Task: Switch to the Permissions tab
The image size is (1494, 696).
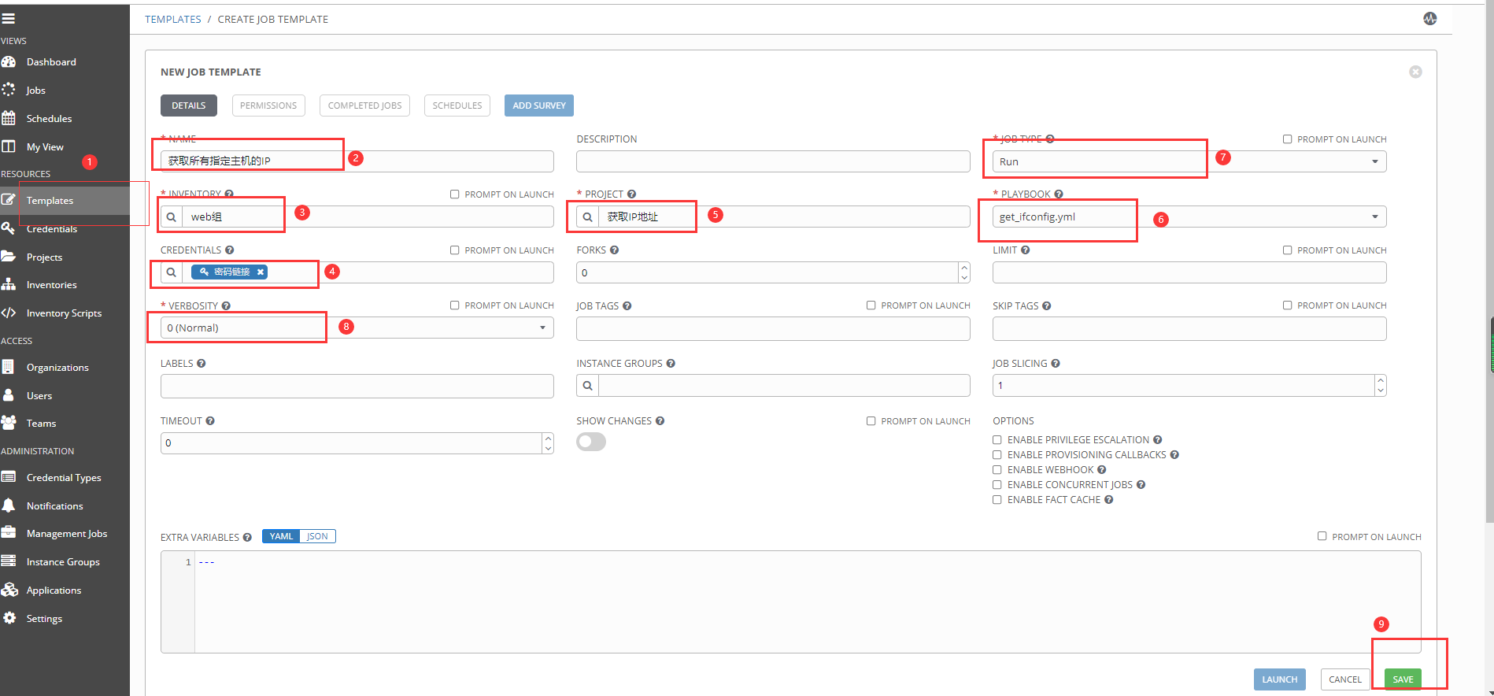Action: click(268, 106)
